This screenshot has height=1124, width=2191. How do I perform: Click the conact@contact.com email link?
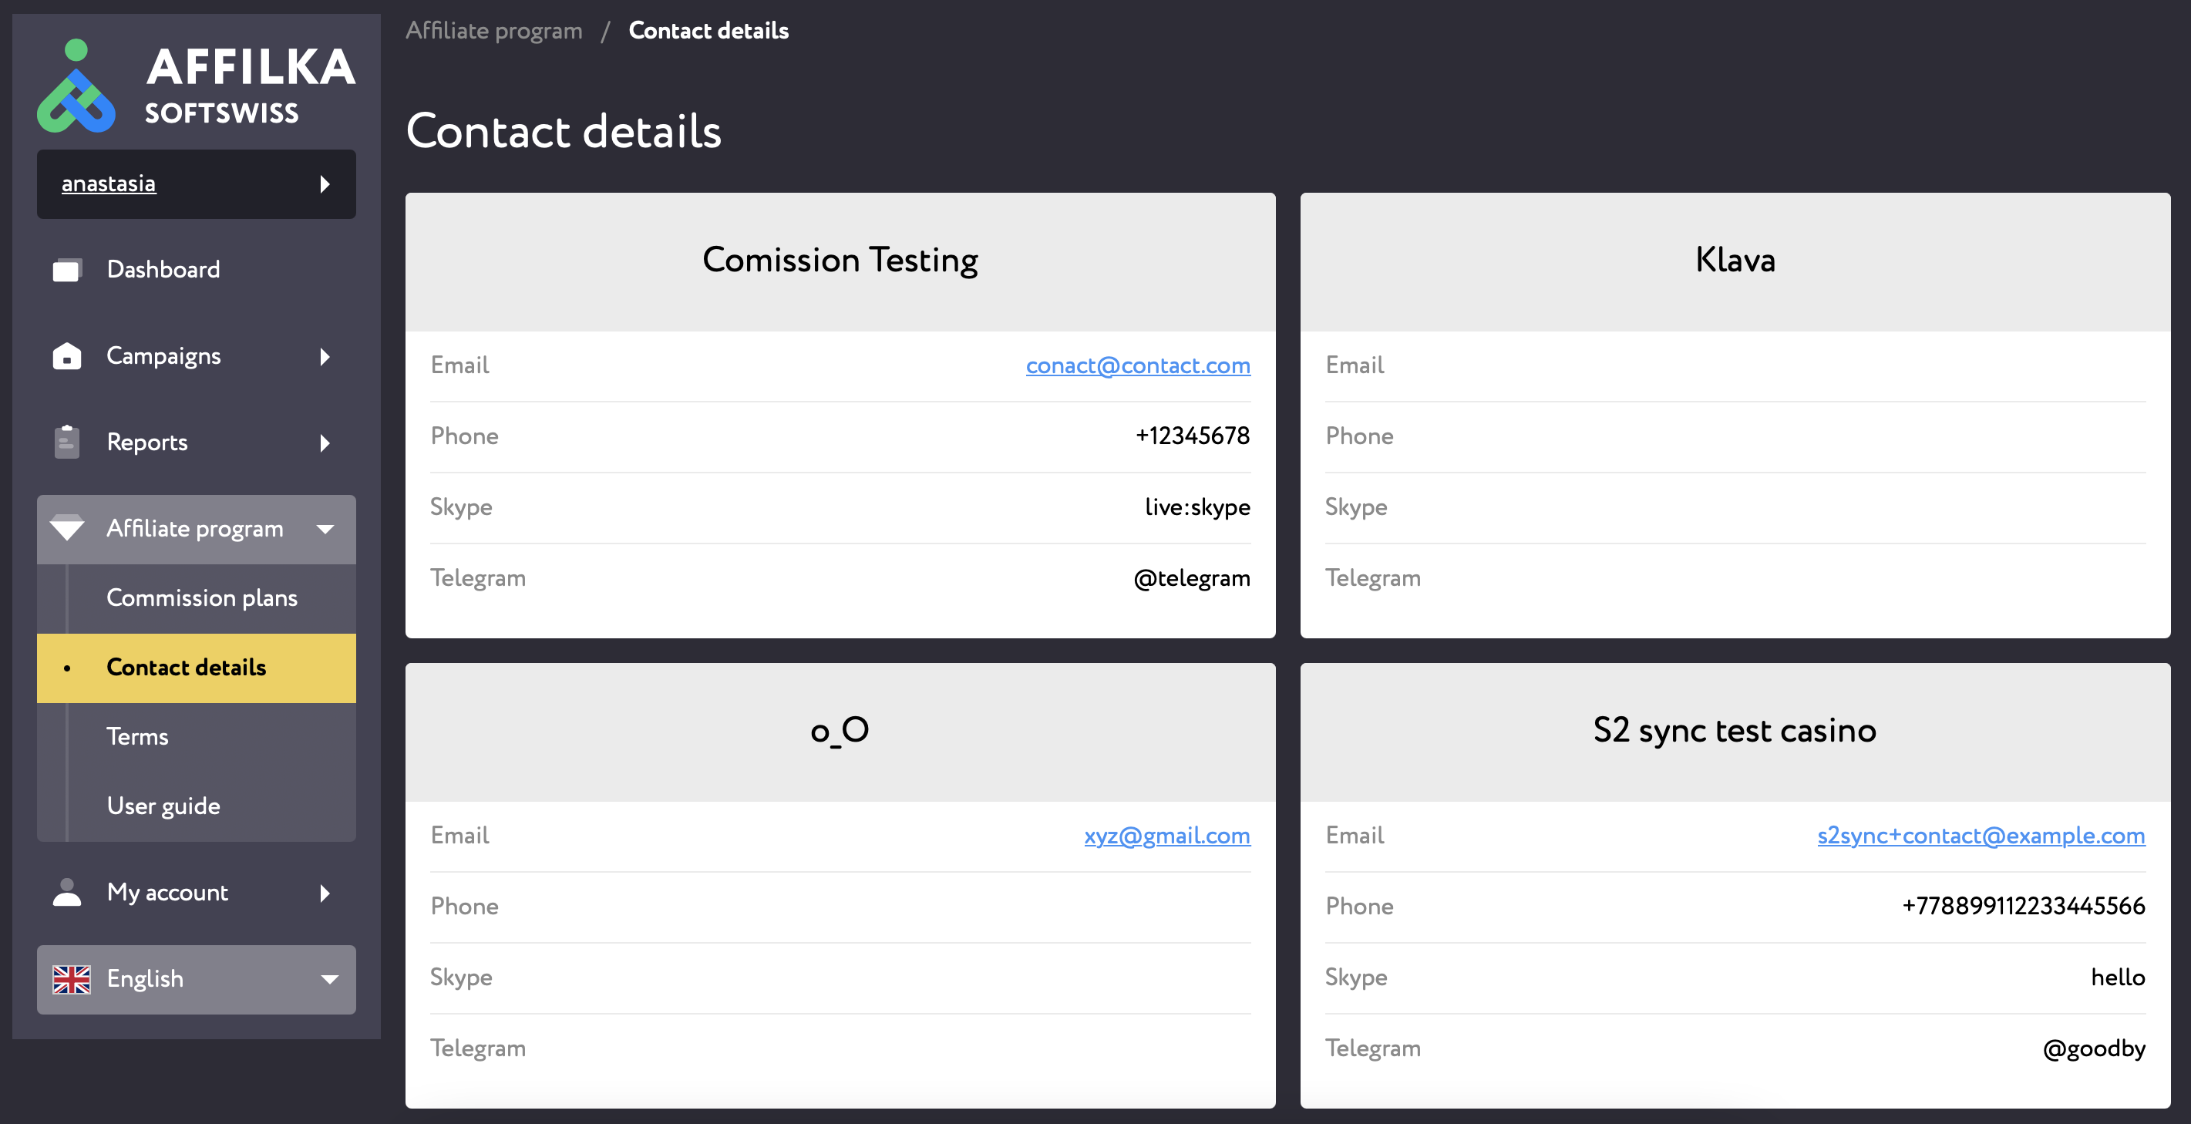click(1138, 365)
